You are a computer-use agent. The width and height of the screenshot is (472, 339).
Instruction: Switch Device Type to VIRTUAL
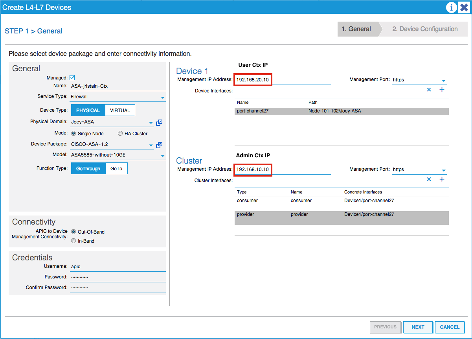[120, 110]
